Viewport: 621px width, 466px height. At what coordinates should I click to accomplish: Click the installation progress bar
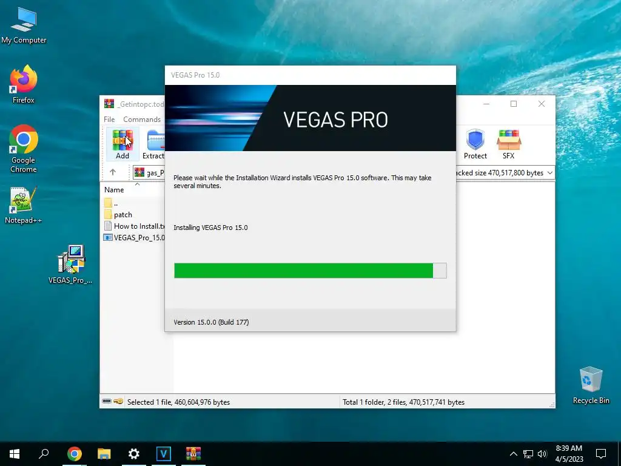[310, 271]
